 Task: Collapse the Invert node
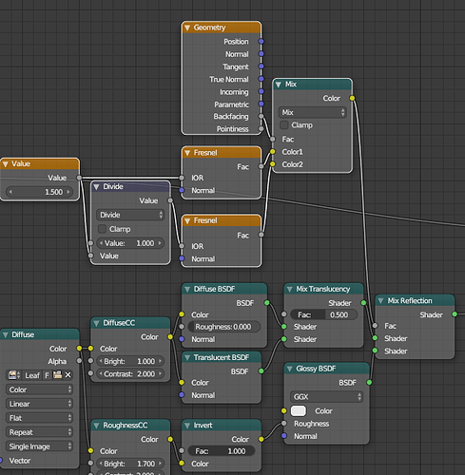tap(187, 426)
